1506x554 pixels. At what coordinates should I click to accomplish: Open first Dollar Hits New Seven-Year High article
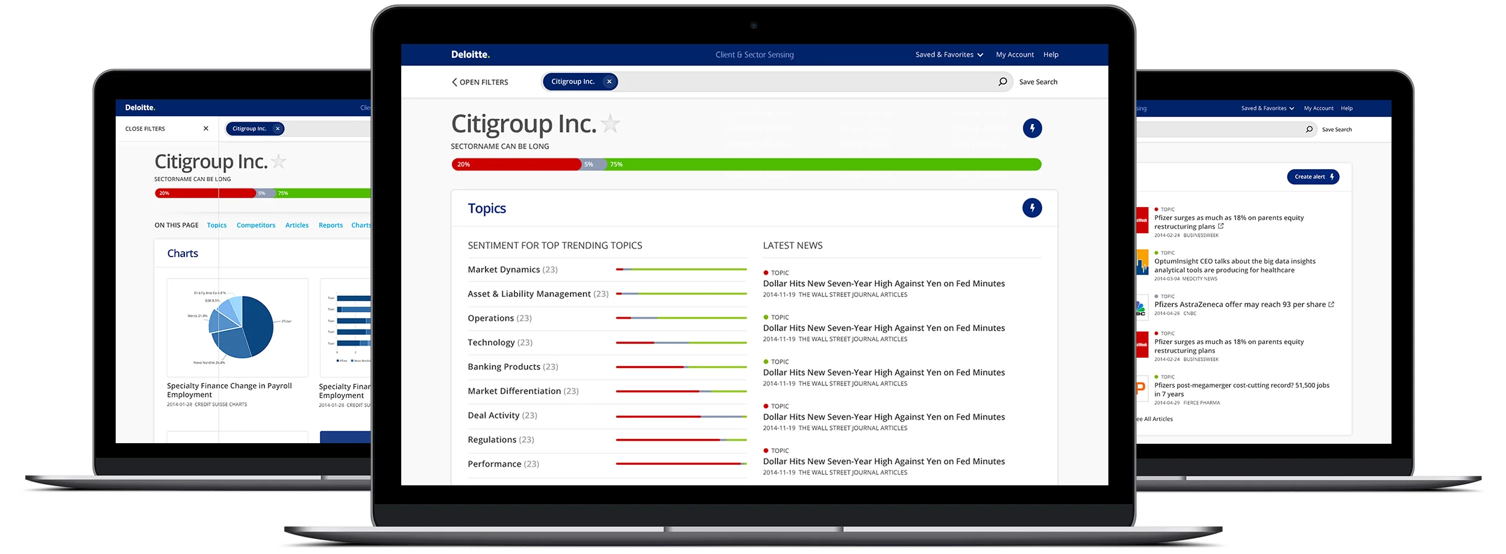click(x=884, y=284)
